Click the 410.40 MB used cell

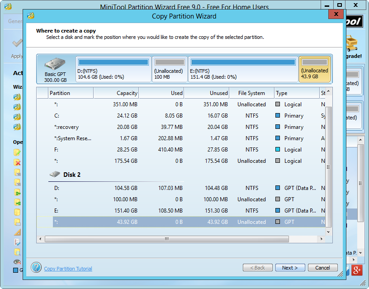tap(170, 149)
